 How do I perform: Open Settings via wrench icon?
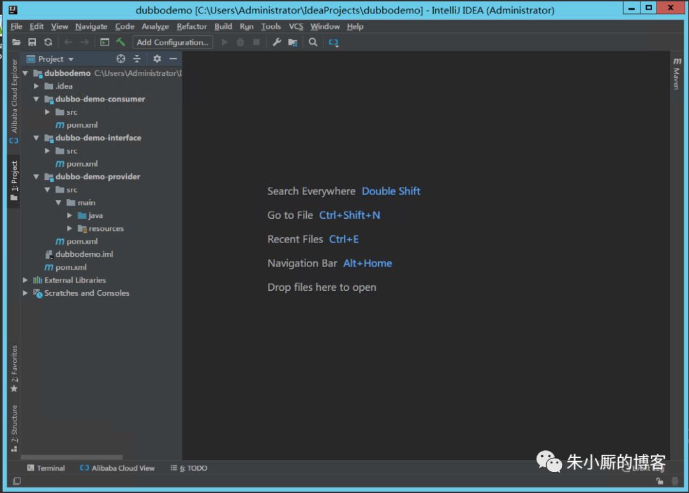[x=276, y=42]
